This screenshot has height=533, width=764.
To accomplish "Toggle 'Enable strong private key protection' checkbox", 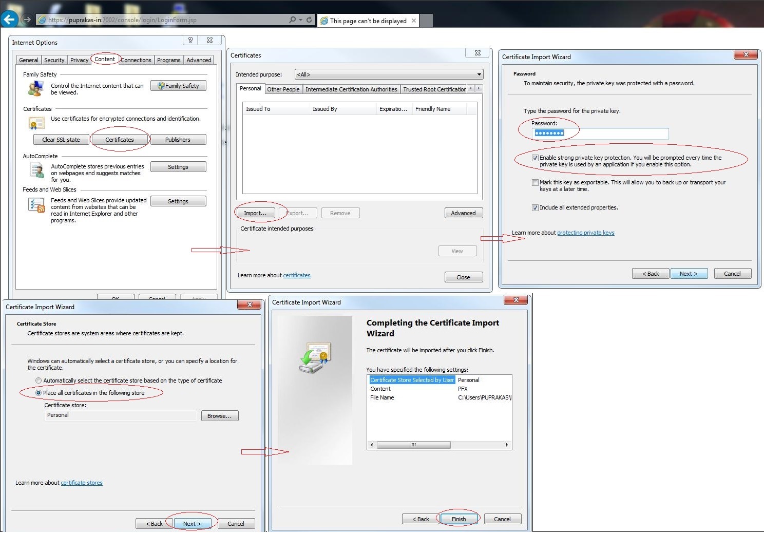I will pyautogui.click(x=535, y=158).
